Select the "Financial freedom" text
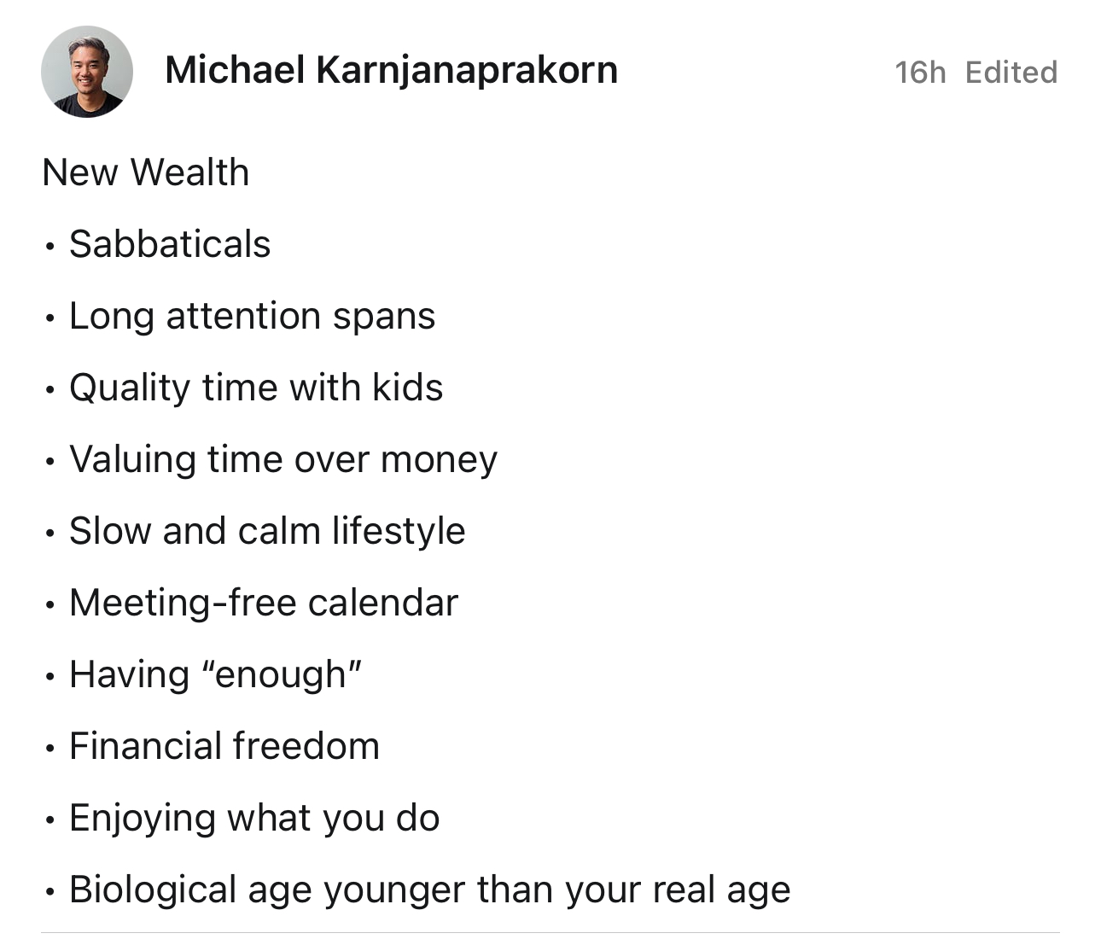The height and width of the screenshot is (945, 1101). (x=224, y=746)
